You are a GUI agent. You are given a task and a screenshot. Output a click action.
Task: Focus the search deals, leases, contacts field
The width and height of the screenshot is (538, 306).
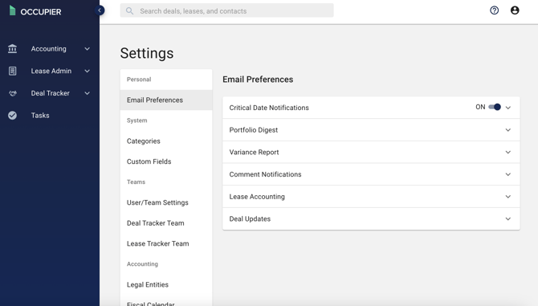point(226,10)
